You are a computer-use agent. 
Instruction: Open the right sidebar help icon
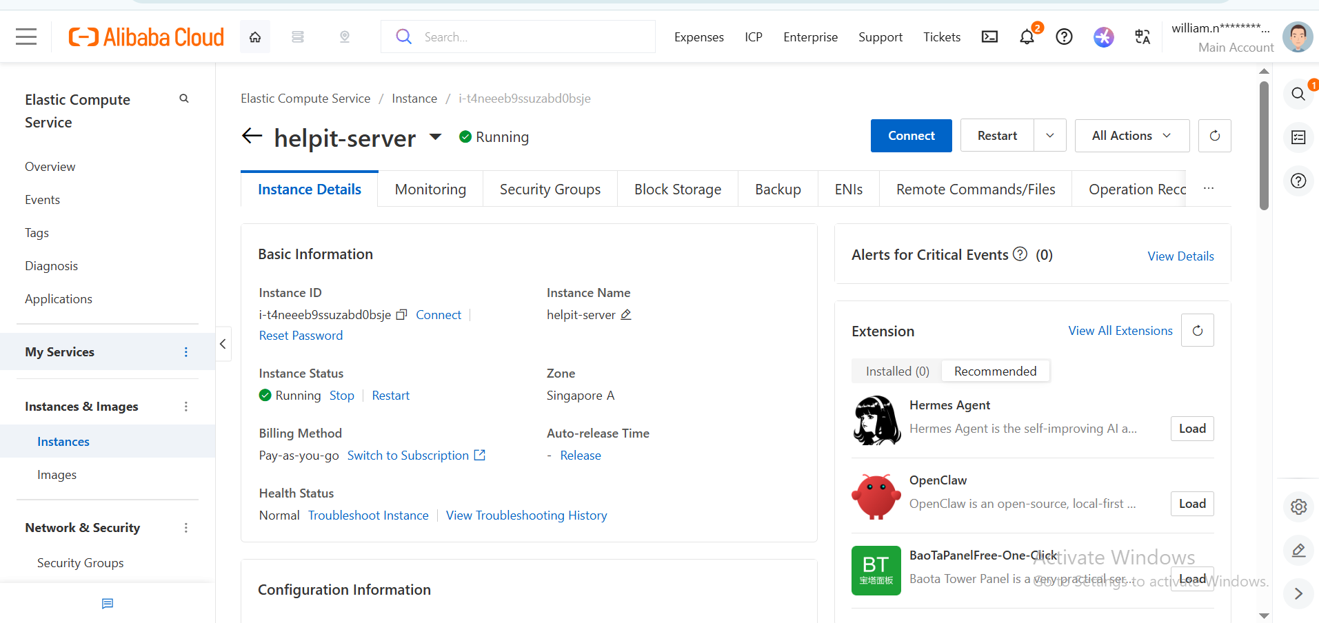pos(1298,181)
